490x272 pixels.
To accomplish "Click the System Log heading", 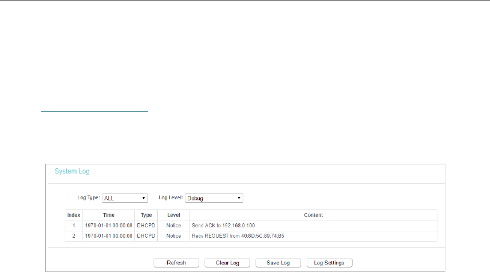I will [x=72, y=171].
